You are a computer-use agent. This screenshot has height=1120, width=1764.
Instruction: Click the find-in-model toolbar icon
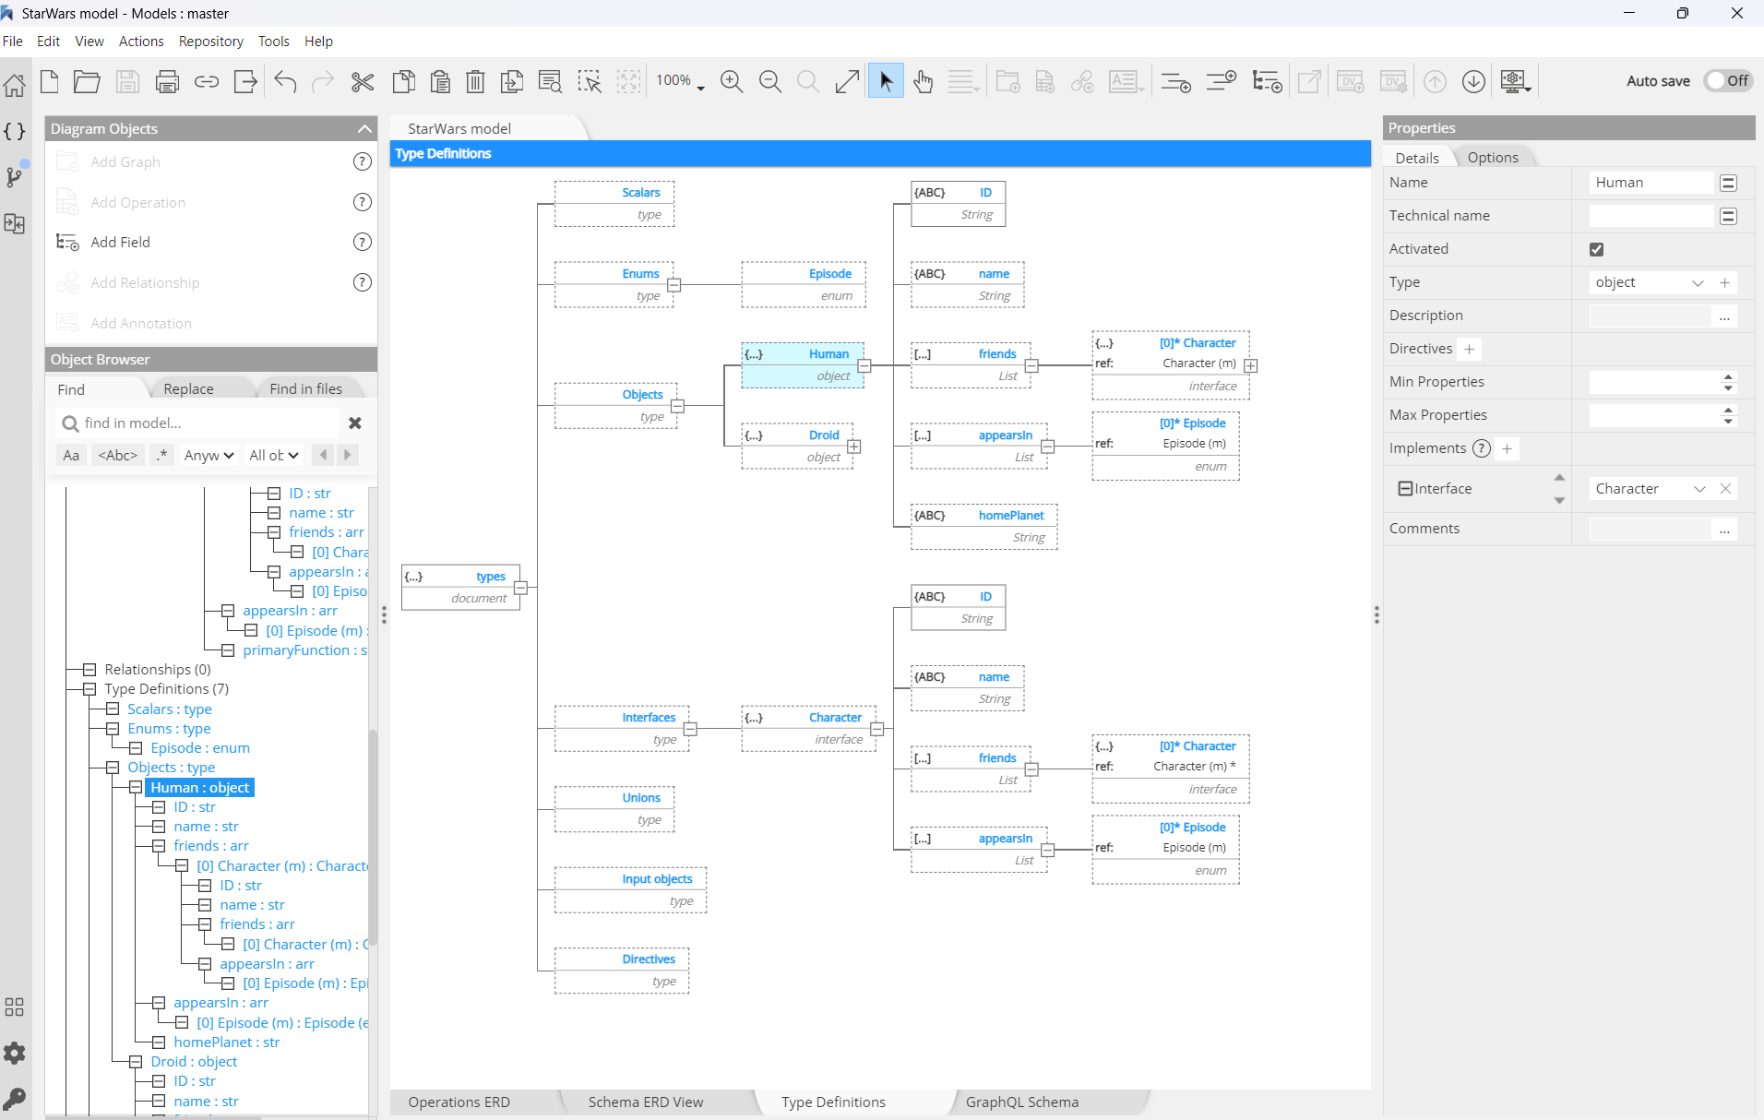[550, 81]
